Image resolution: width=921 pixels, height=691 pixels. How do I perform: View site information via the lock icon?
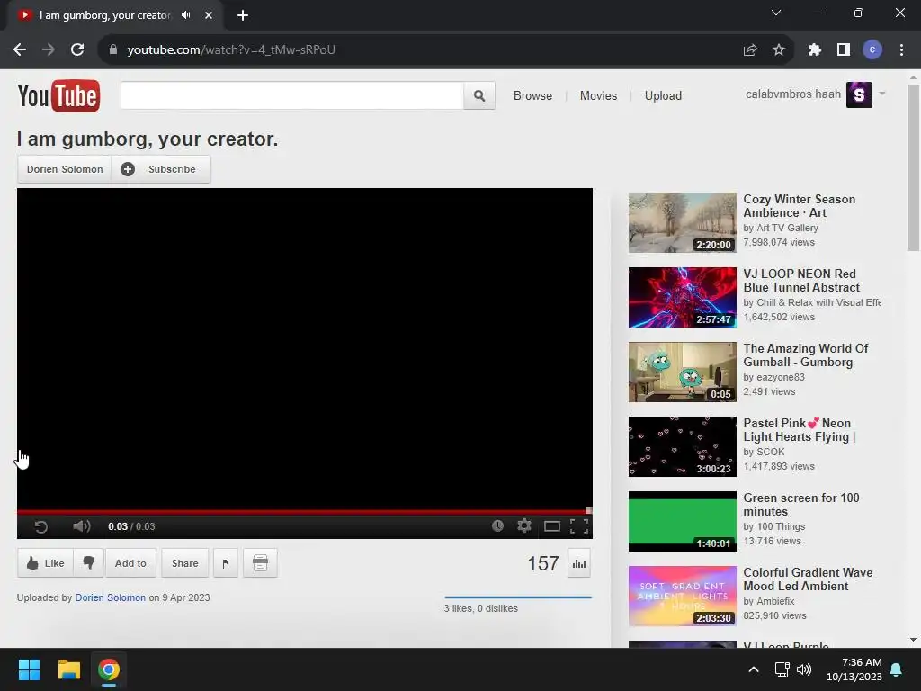point(113,50)
